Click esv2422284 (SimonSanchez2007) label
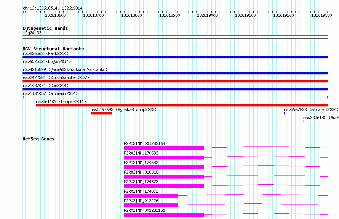 pos(56,77)
